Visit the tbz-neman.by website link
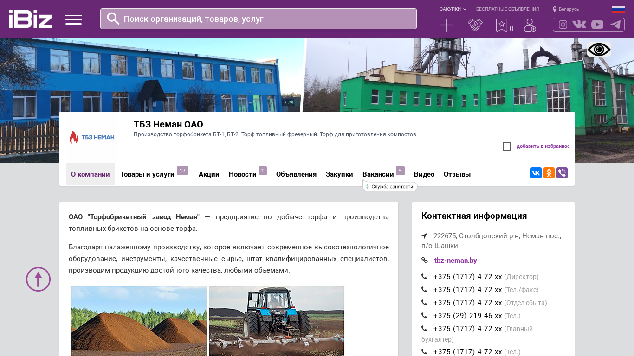634x356 pixels. tap(456, 261)
